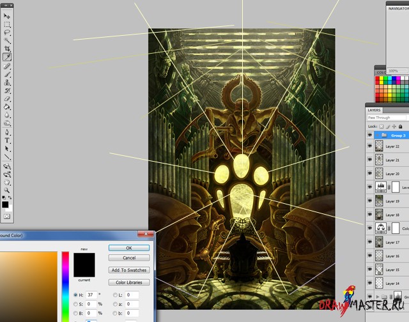Open the NAVIGATOR panel tab

(398, 8)
